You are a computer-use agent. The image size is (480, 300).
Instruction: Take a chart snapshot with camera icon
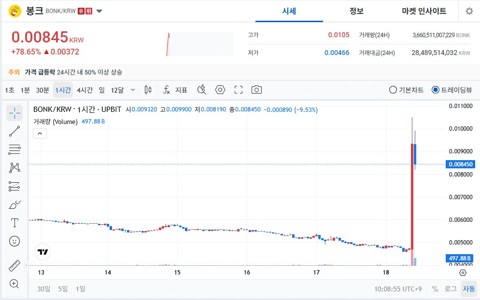pyautogui.click(x=256, y=90)
